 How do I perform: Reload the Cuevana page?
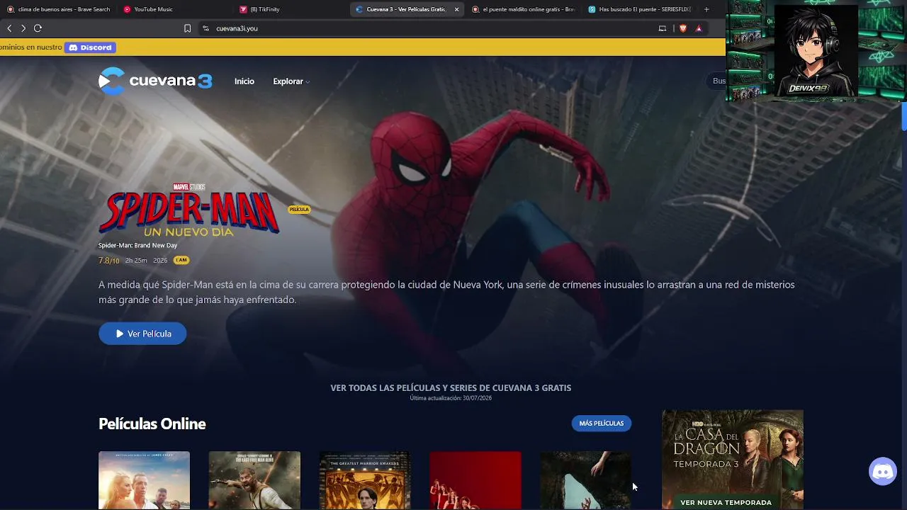(x=38, y=28)
